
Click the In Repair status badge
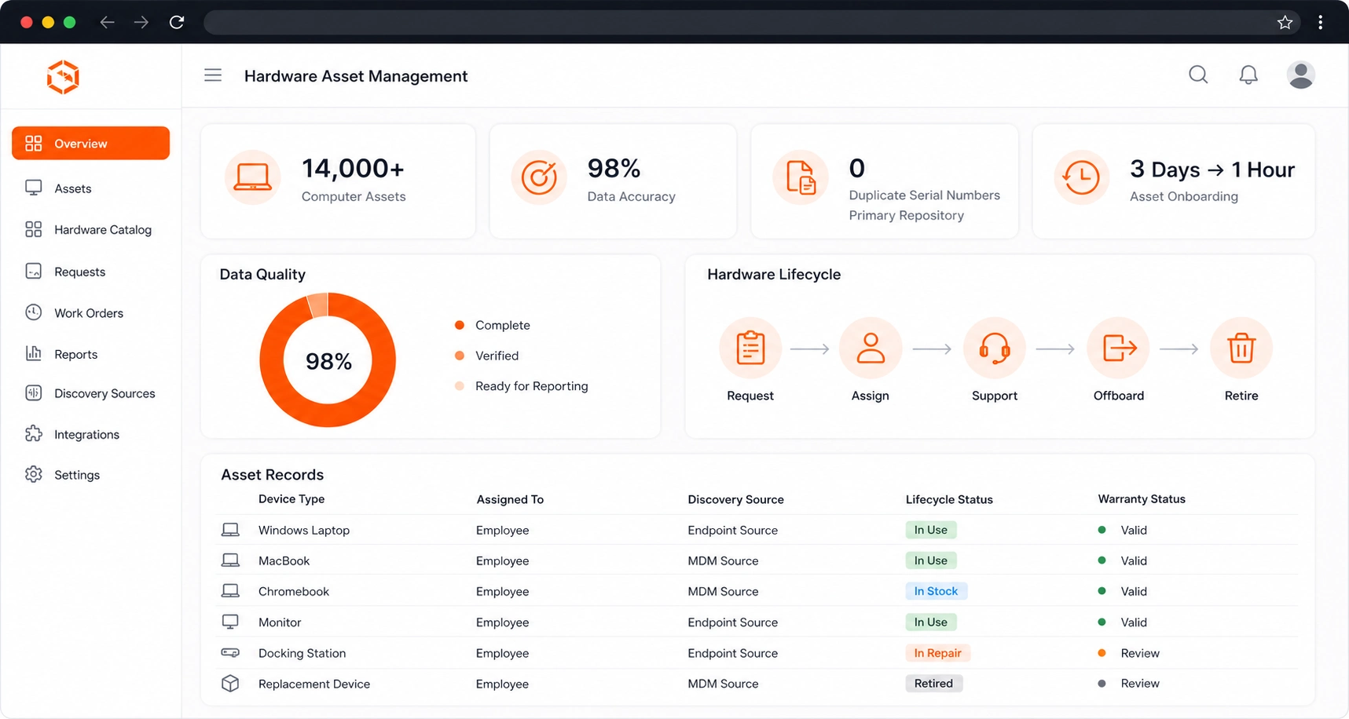(x=937, y=653)
